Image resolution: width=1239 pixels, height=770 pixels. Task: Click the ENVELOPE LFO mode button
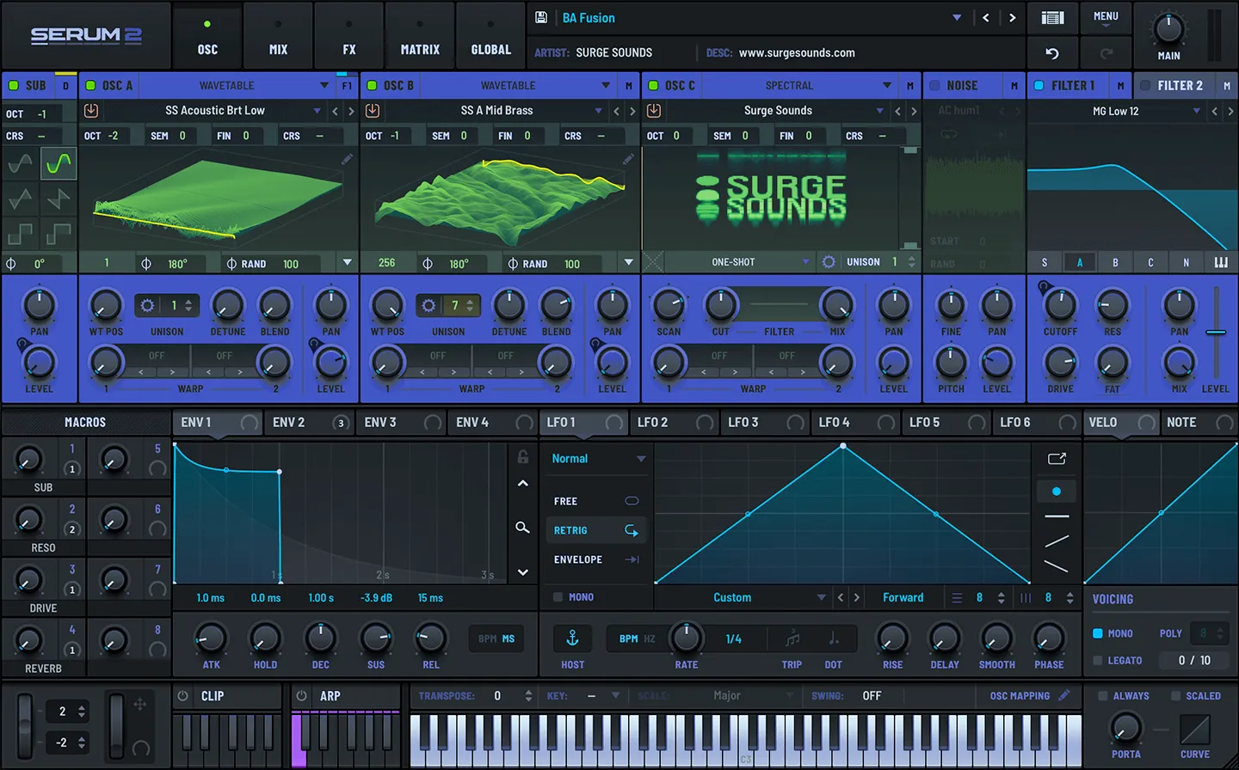(595, 559)
